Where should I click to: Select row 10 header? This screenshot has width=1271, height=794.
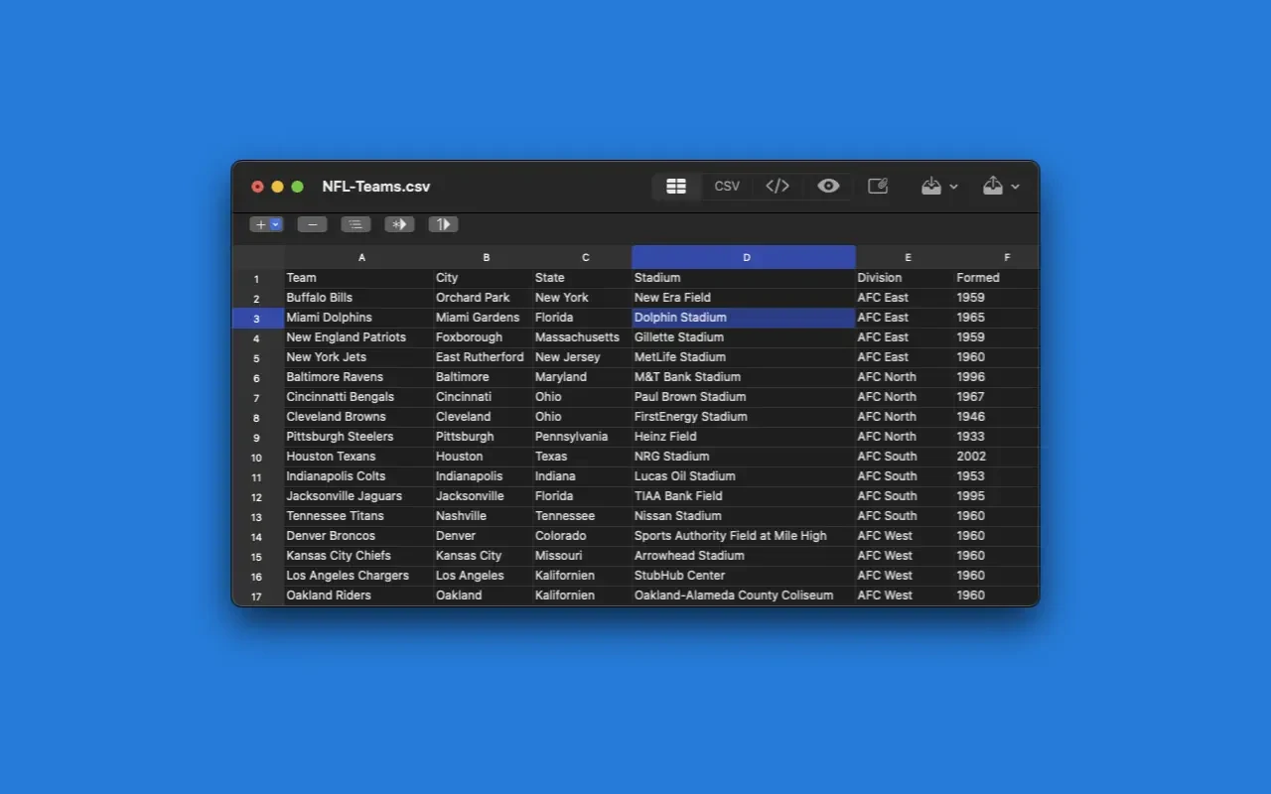coord(257,458)
